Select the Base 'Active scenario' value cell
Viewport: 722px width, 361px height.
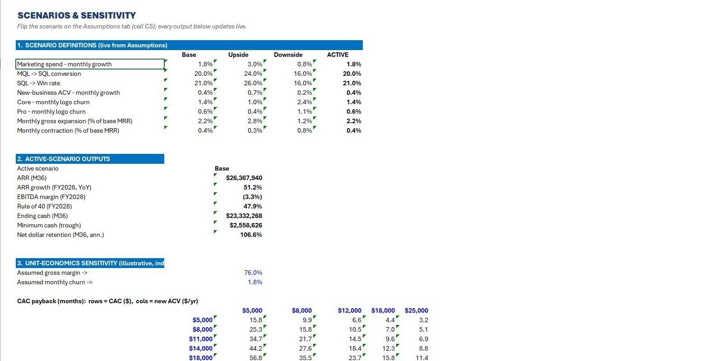pos(222,168)
